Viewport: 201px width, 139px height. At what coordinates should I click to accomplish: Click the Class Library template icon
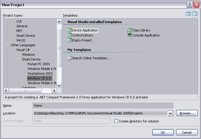[x=130, y=30]
